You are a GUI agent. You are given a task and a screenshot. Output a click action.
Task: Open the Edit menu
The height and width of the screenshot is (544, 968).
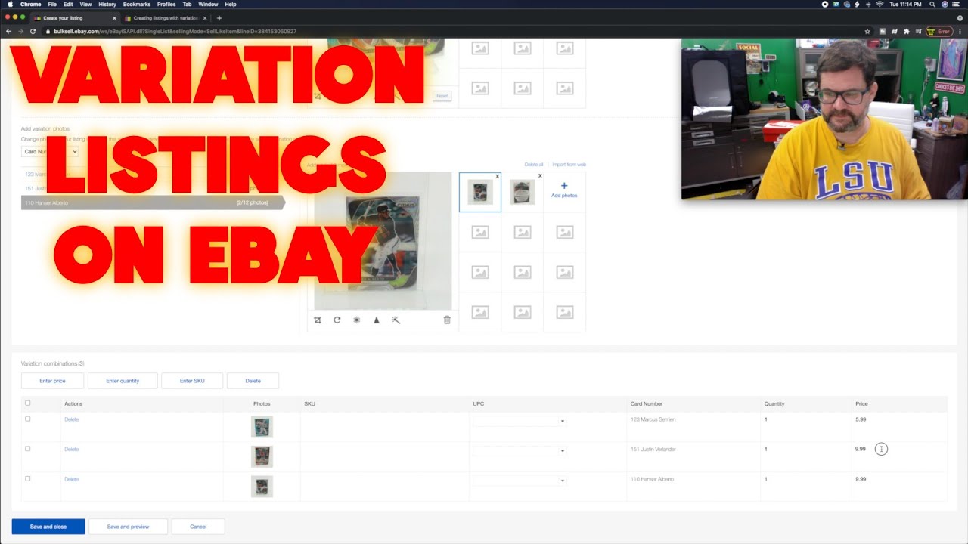click(68, 4)
